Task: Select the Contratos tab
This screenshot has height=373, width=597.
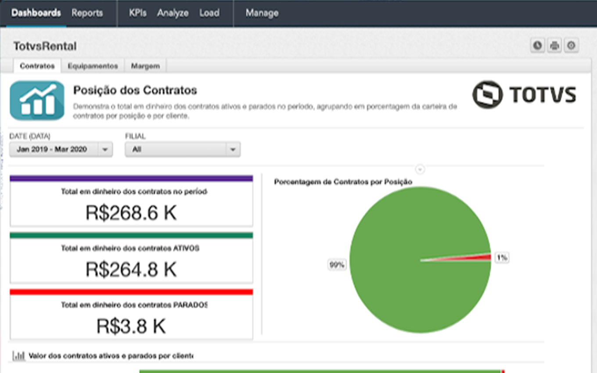Action: [x=37, y=66]
